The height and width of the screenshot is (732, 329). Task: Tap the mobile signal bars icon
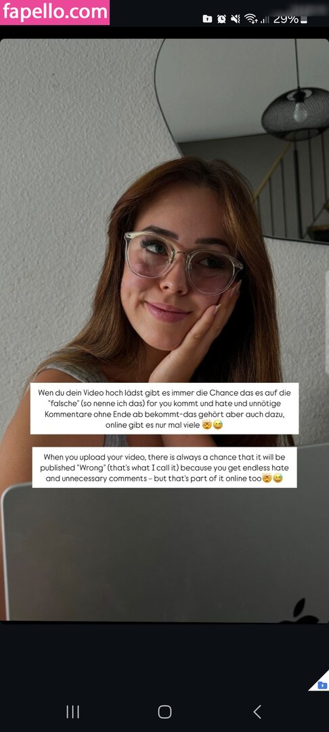pos(265,19)
